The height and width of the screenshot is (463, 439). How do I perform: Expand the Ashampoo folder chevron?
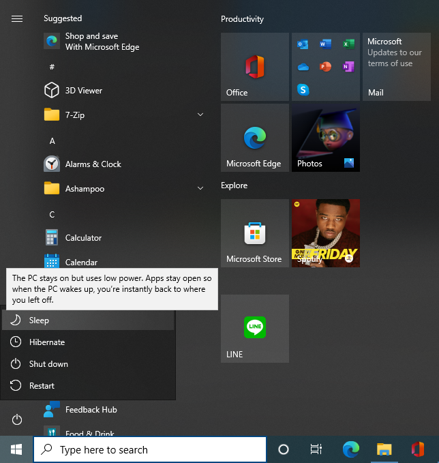coord(200,188)
